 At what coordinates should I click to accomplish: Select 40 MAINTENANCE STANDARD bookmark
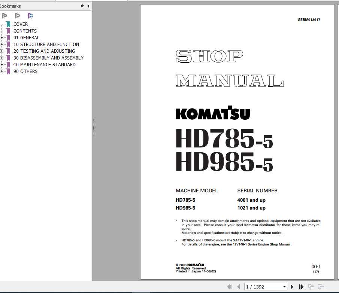(x=45, y=65)
